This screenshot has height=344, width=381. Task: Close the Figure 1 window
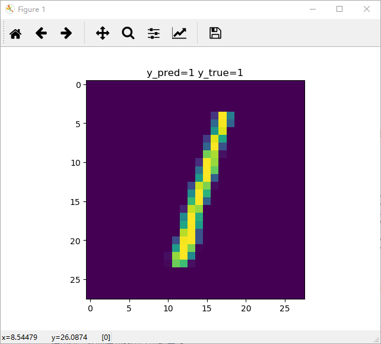(x=367, y=9)
